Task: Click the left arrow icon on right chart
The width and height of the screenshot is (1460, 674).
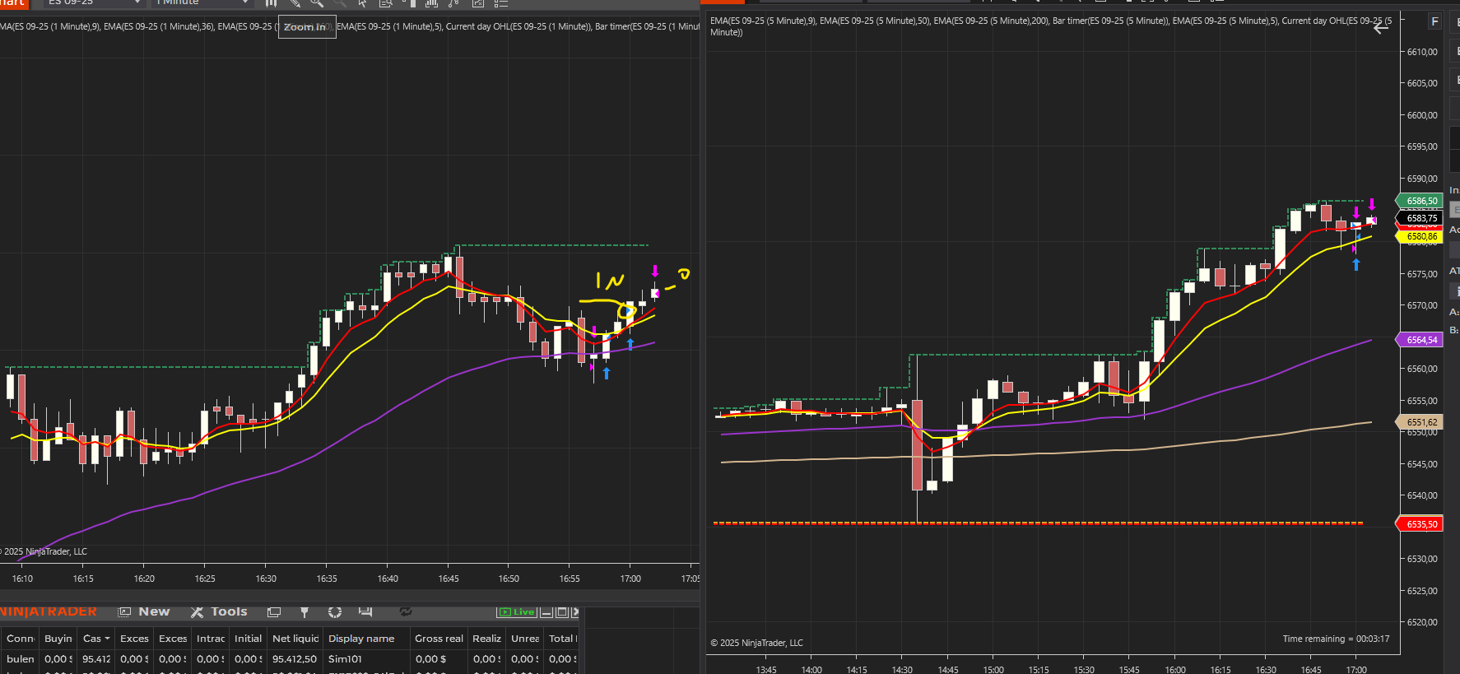Action: click(x=1381, y=27)
